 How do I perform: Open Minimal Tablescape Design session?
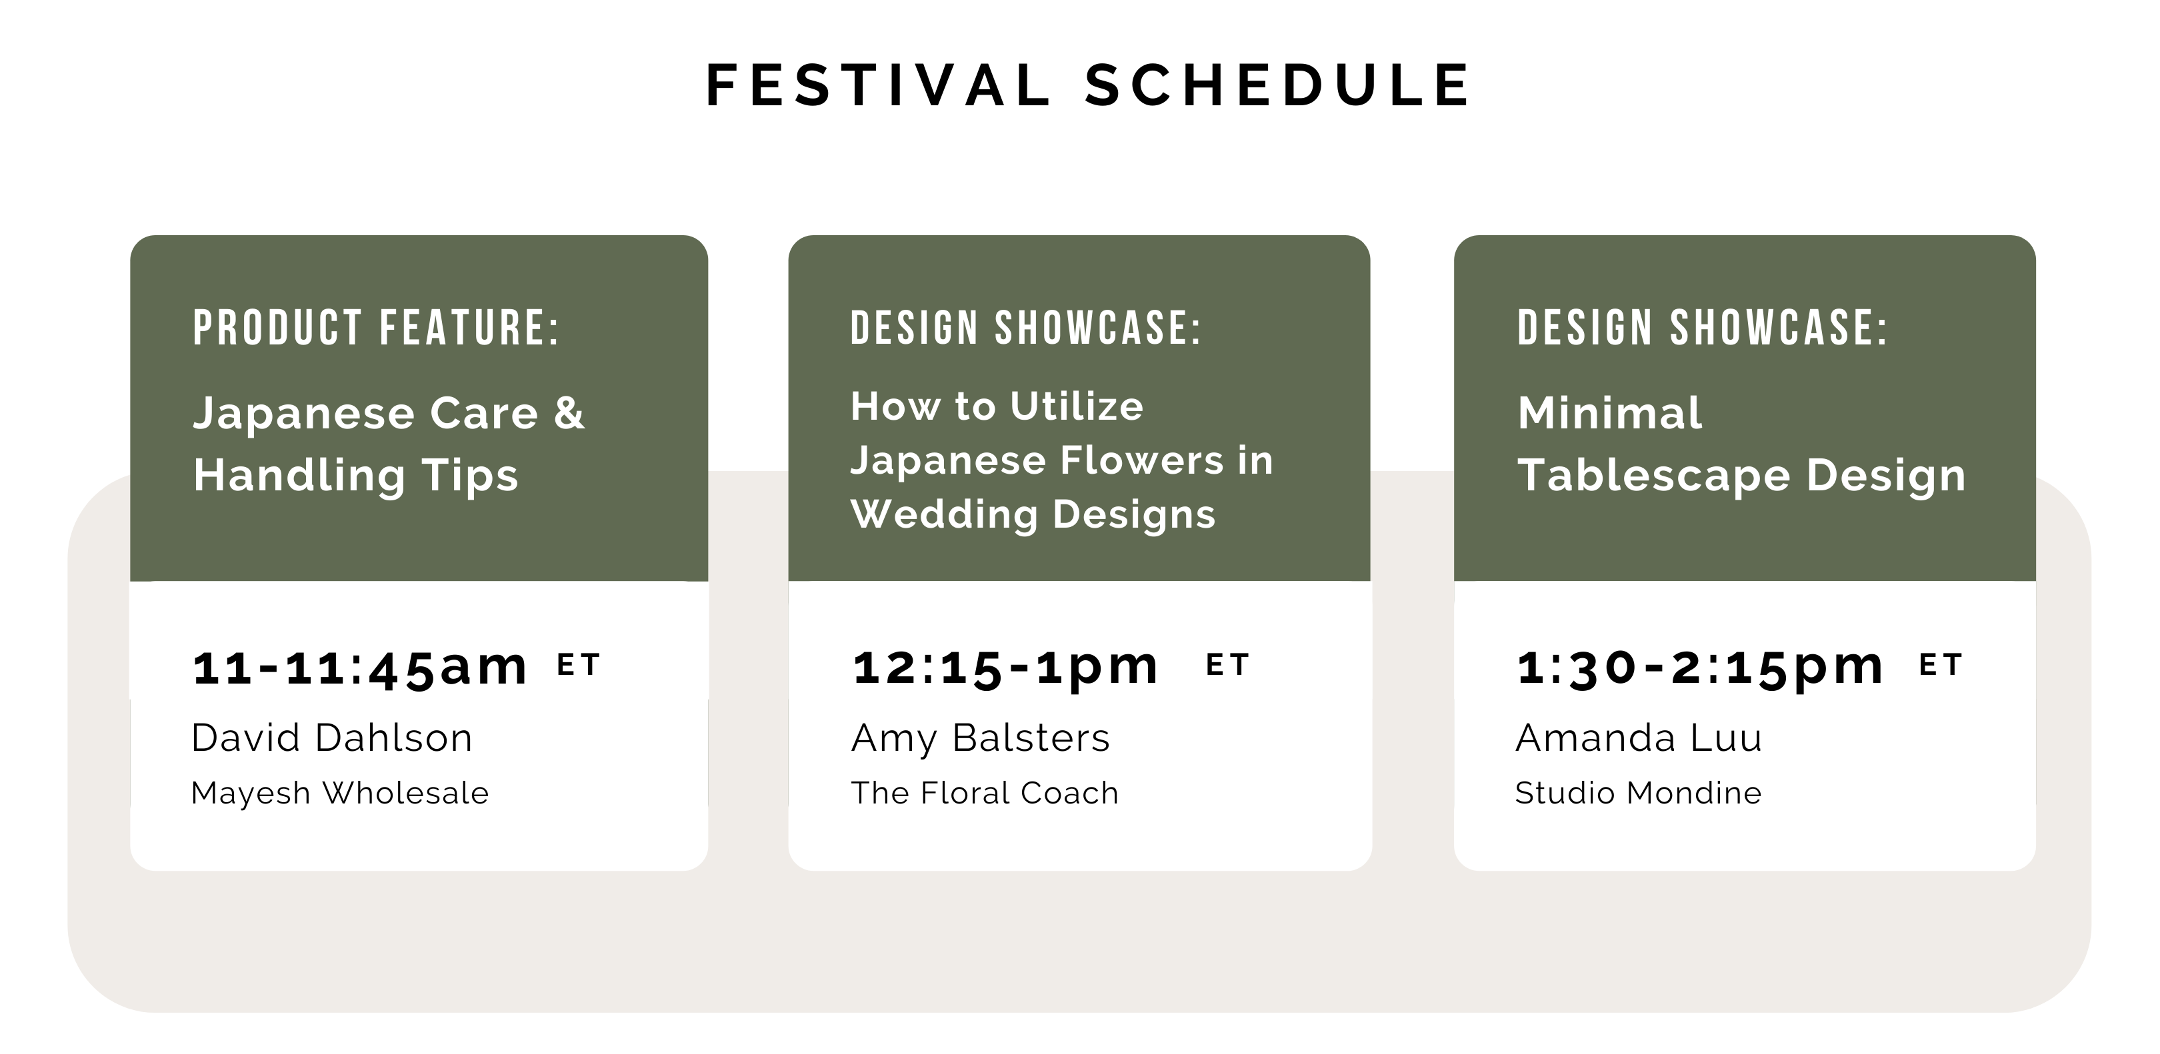pos(1741,444)
